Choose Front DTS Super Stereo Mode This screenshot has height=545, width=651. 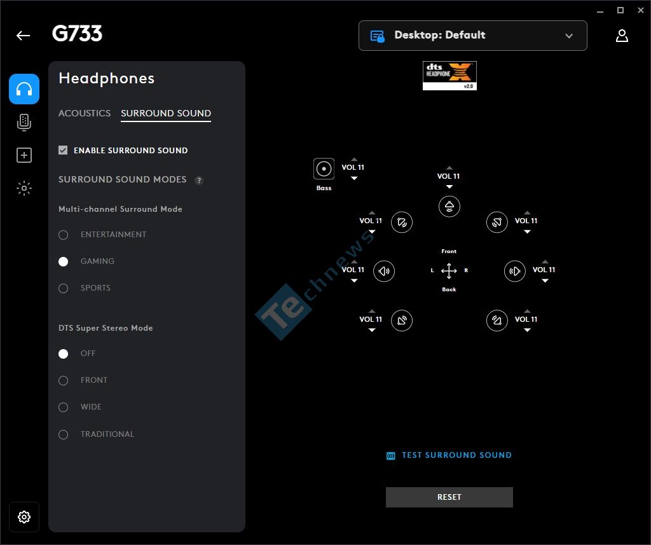pyautogui.click(x=63, y=380)
